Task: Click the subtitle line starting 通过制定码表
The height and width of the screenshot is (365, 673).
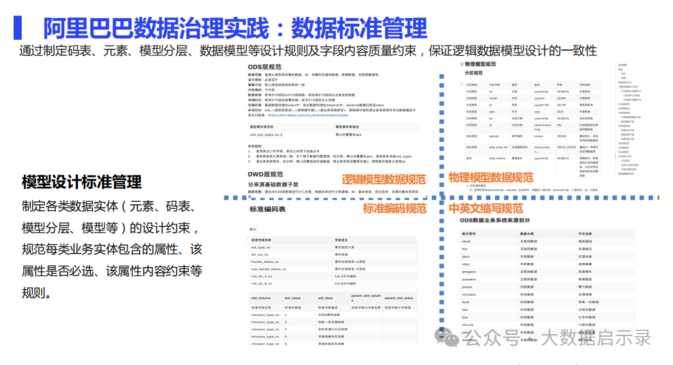Action: 308,51
